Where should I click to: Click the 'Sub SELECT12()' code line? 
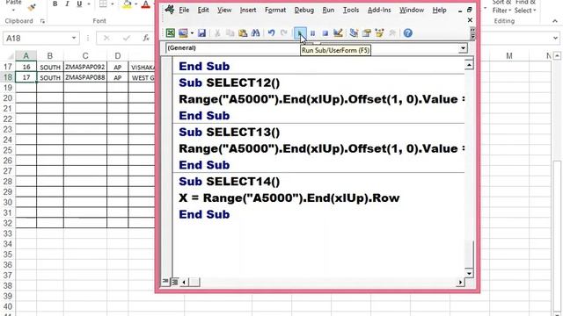click(x=229, y=83)
